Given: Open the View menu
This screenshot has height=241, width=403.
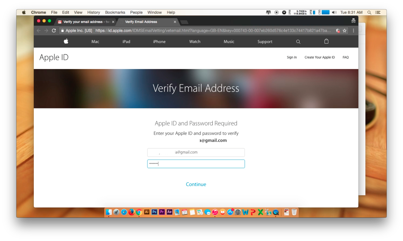Looking at the screenshot, I should 78,12.
